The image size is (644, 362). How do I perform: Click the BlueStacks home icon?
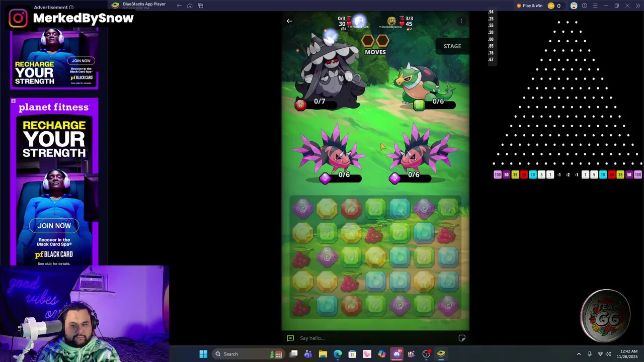[190, 6]
